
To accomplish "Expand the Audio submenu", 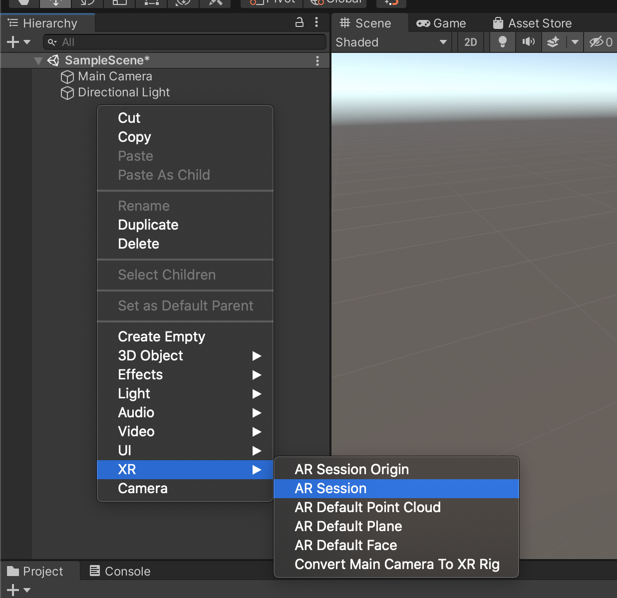I will [x=185, y=412].
